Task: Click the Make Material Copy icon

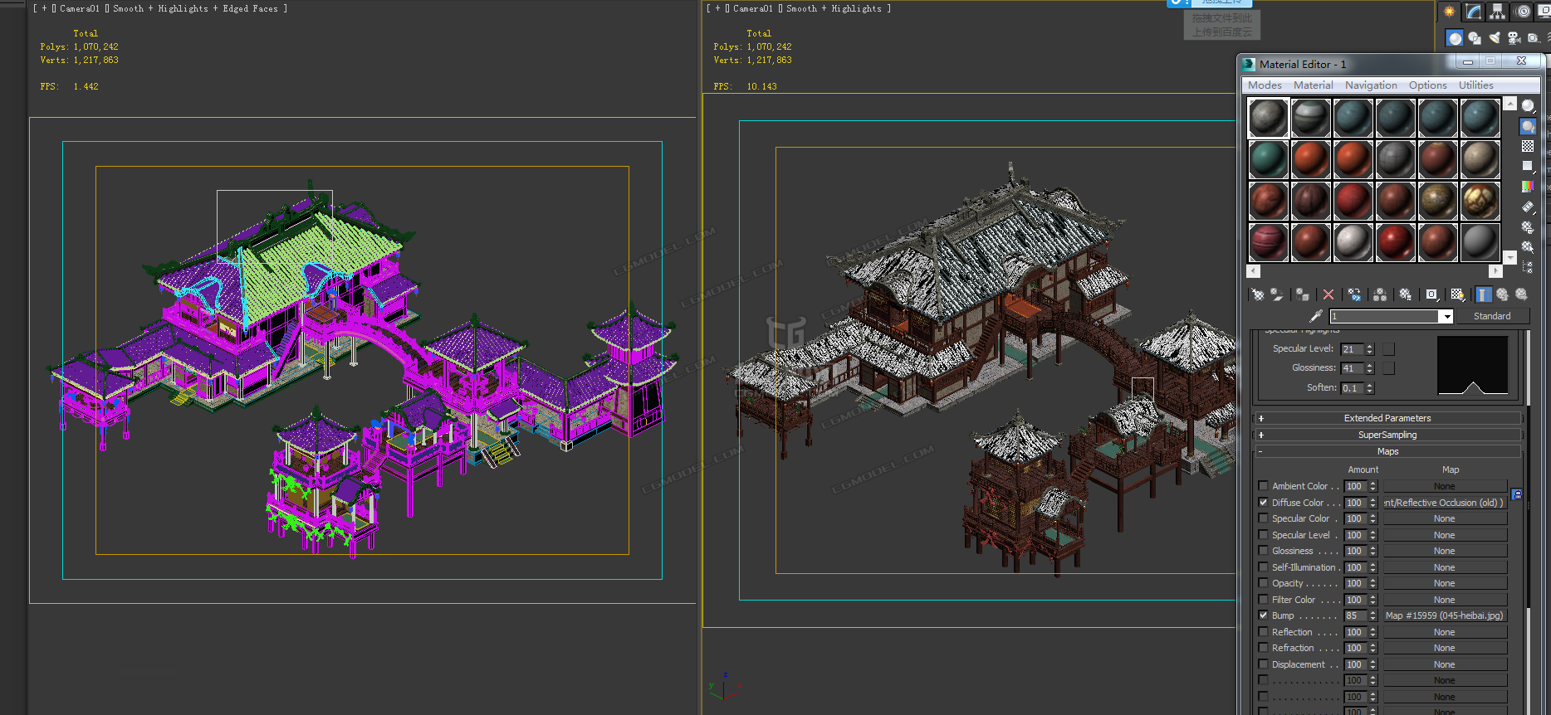Action: pos(1354,294)
